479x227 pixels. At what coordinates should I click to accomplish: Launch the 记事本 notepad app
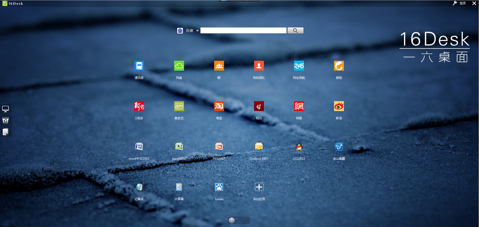click(139, 187)
